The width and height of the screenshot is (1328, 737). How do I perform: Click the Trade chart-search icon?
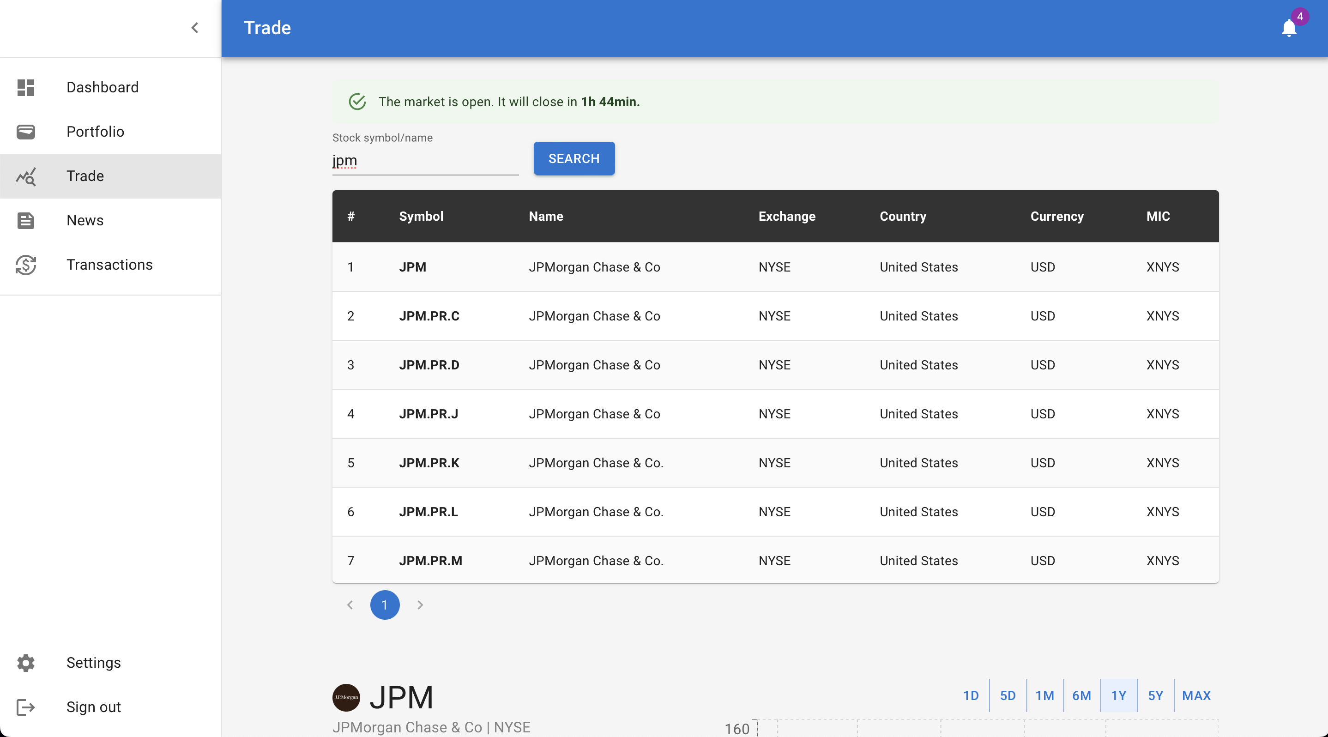(x=26, y=176)
